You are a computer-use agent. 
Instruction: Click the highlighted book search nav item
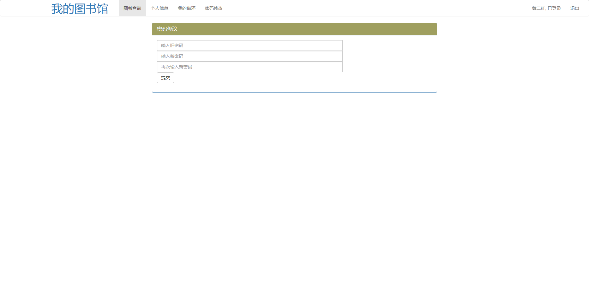(x=132, y=8)
